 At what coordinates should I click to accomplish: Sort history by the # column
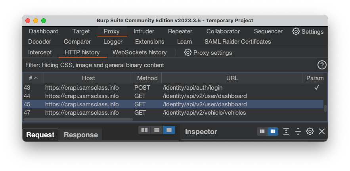(33, 78)
